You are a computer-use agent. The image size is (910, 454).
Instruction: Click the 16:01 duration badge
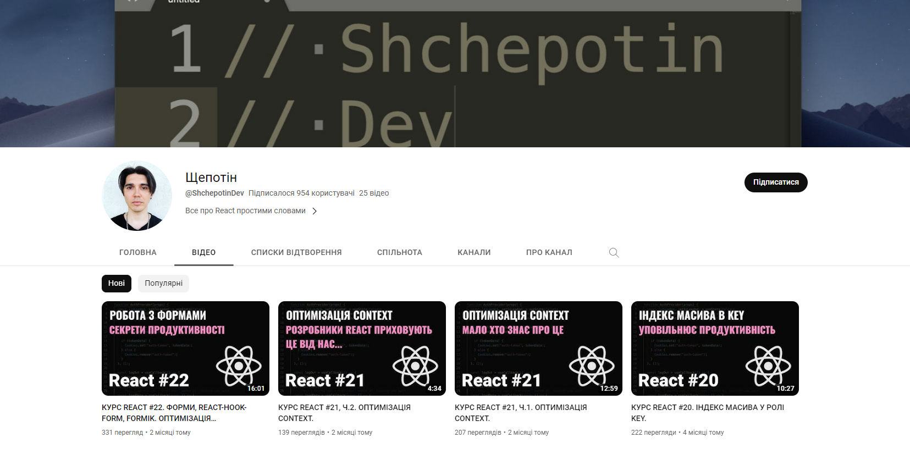pos(256,389)
